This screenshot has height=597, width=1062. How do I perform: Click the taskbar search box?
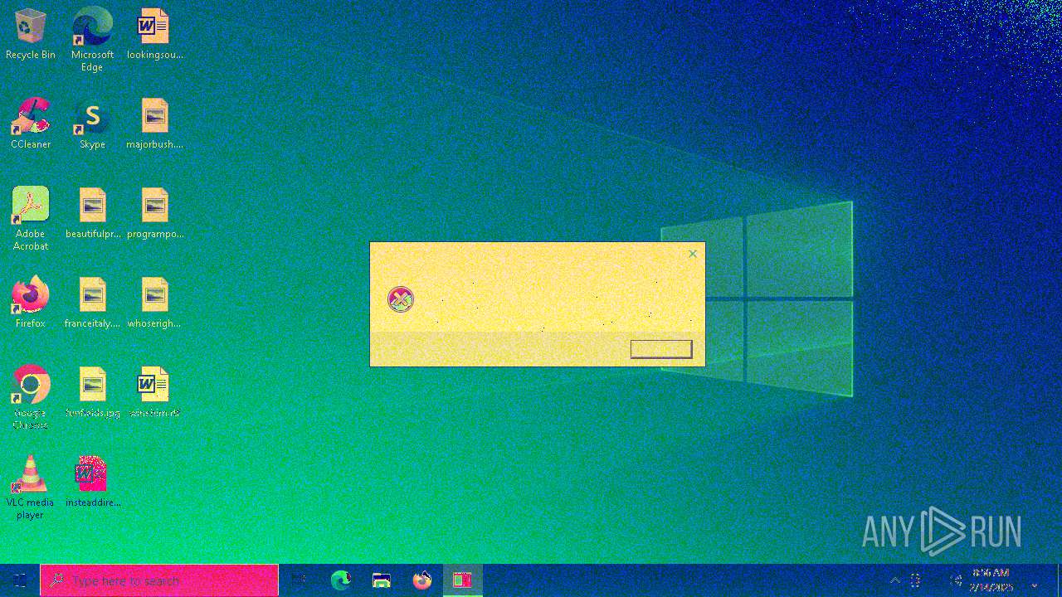[159, 580]
